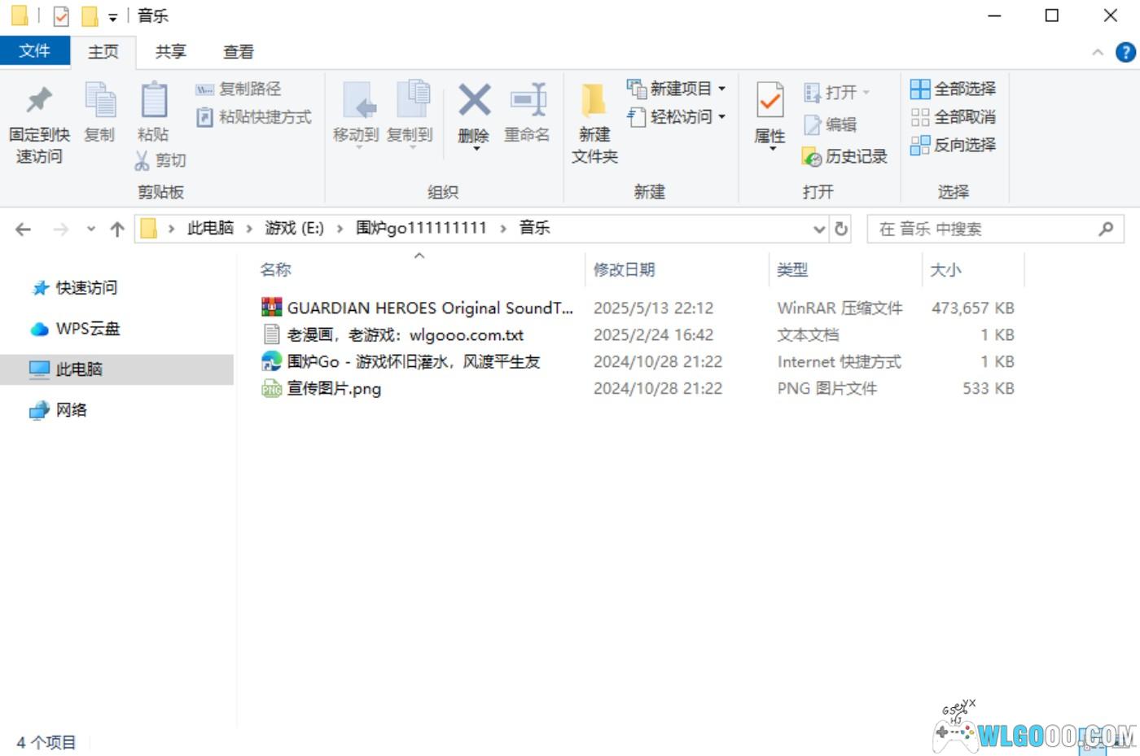Click the search box for 音乐 folder
1140x756 pixels.
pos(985,229)
